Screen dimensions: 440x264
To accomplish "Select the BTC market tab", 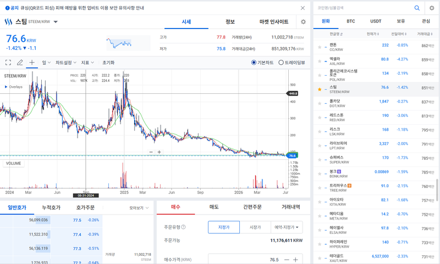I will 351,21.
